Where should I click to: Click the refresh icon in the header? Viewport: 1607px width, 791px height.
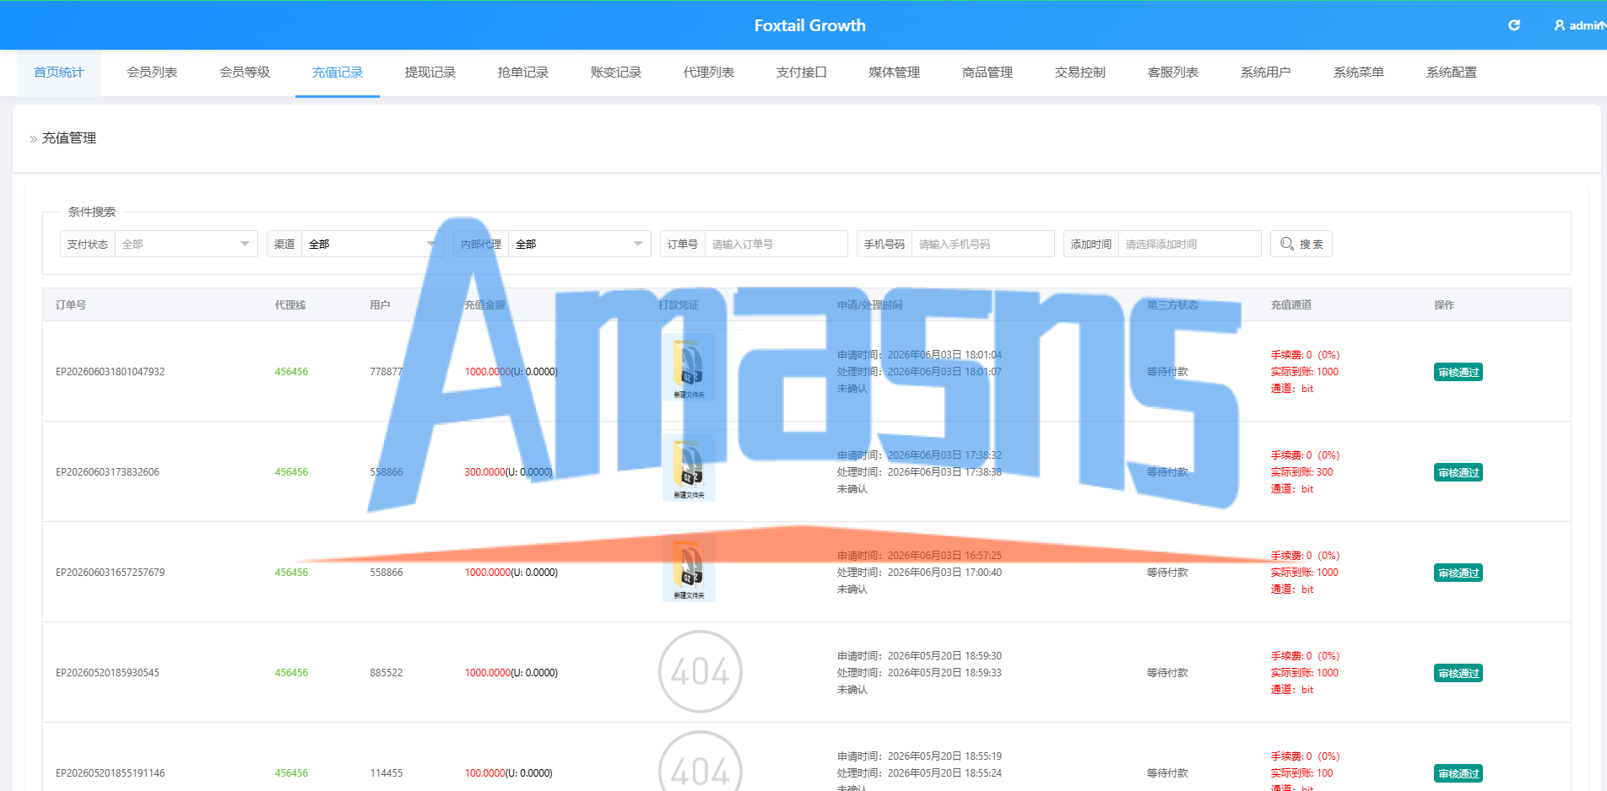pyautogui.click(x=1514, y=25)
